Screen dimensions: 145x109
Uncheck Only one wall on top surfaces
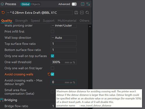[x=52, y=56]
